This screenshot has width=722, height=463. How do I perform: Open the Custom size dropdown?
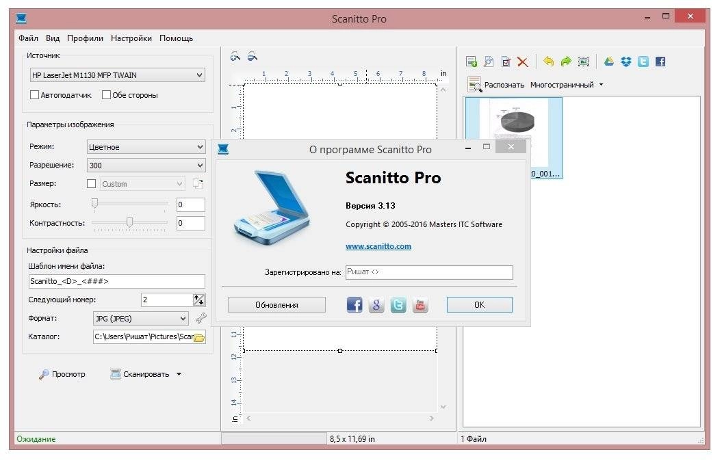click(142, 184)
